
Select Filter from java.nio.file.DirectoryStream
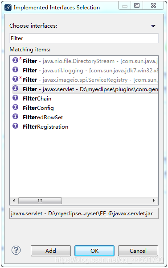pos(85,61)
